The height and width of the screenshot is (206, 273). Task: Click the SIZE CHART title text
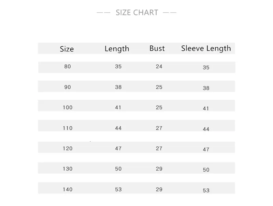pos(137,13)
